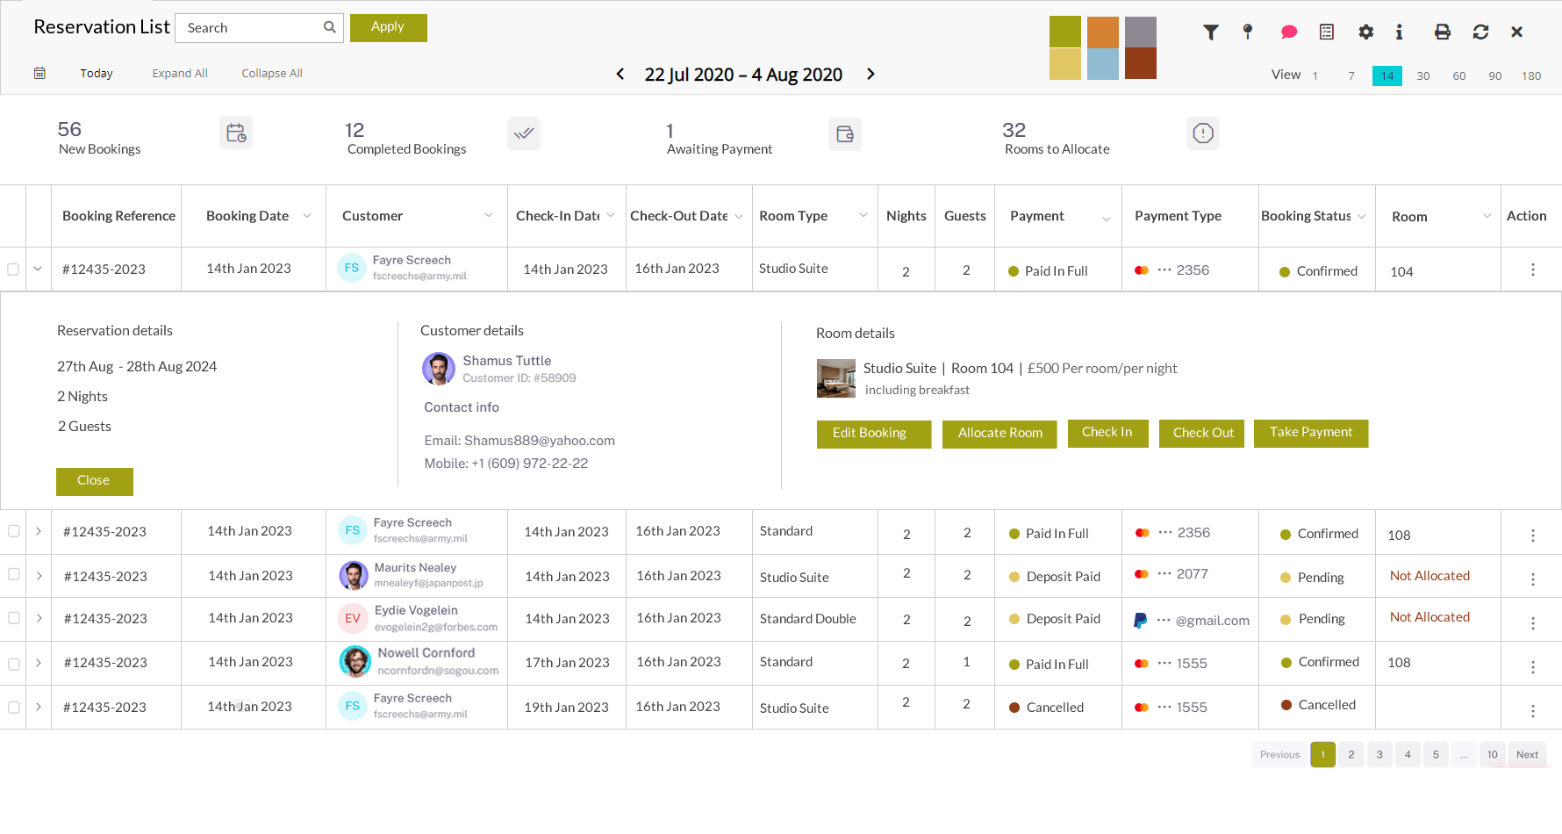This screenshot has height=834, width=1562.
Task: Expand the Maurits Nealey reservation row
Action: point(39,576)
